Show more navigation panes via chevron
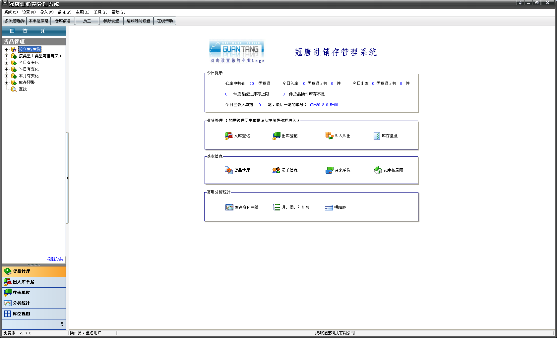 point(62,324)
